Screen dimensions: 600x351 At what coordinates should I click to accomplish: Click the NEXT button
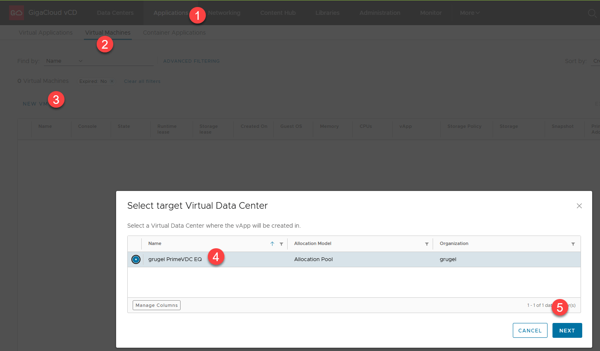(567, 330)
